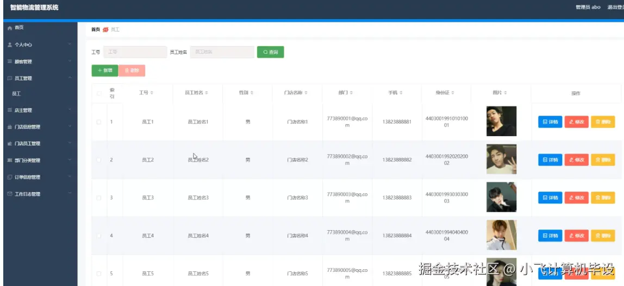Screen dimensions: 624x286
Task: Expand the 门店员工管理 menu chevron
Action: click(70, 143)
